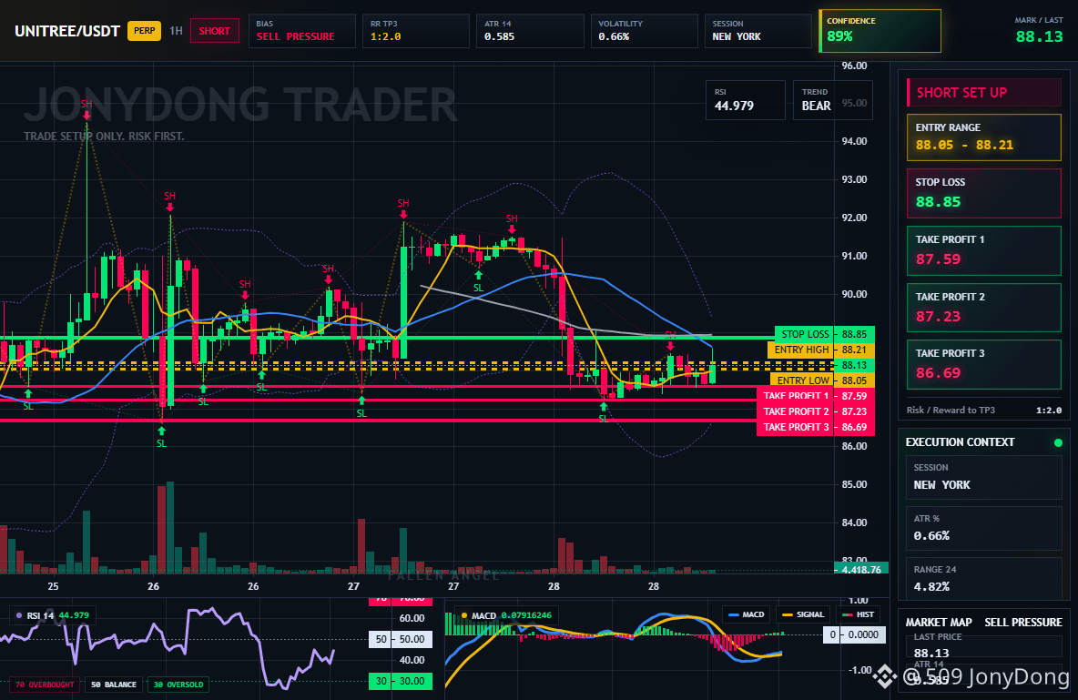Viewport: 1078px width, 700px height.
Task: Click the blue MACD line legend
Action: pos(747,614)
